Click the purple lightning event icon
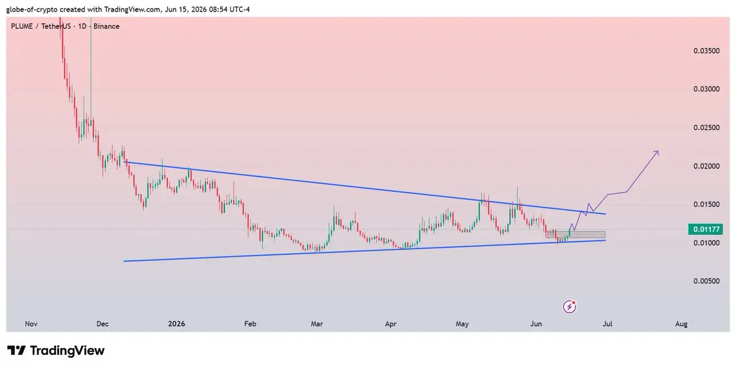736x369 pixels. (x=570, y=306)
